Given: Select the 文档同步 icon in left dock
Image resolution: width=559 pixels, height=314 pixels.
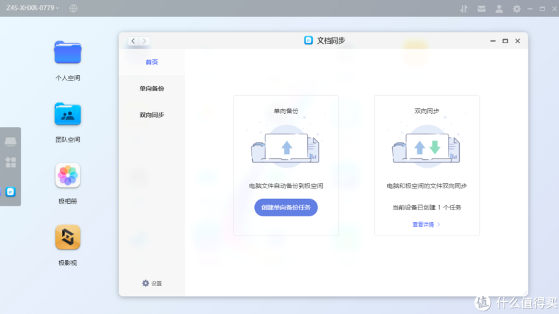Looking at the screenshot, I should pos(11,192).
